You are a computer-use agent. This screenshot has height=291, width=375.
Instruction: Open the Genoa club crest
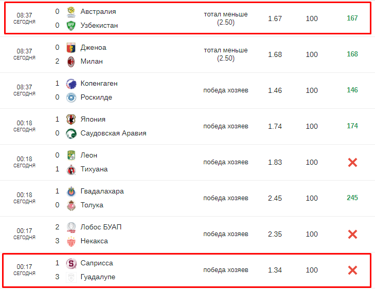[71, 48]
